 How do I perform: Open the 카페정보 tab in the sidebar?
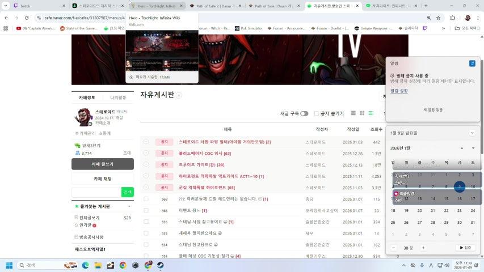[87, 98]
